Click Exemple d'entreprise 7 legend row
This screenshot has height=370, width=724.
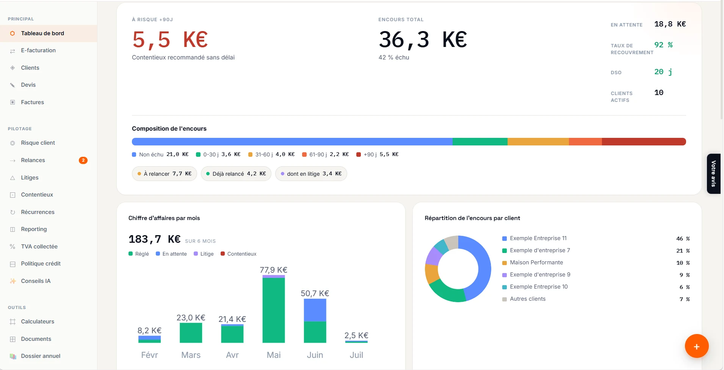coord(596,250)
